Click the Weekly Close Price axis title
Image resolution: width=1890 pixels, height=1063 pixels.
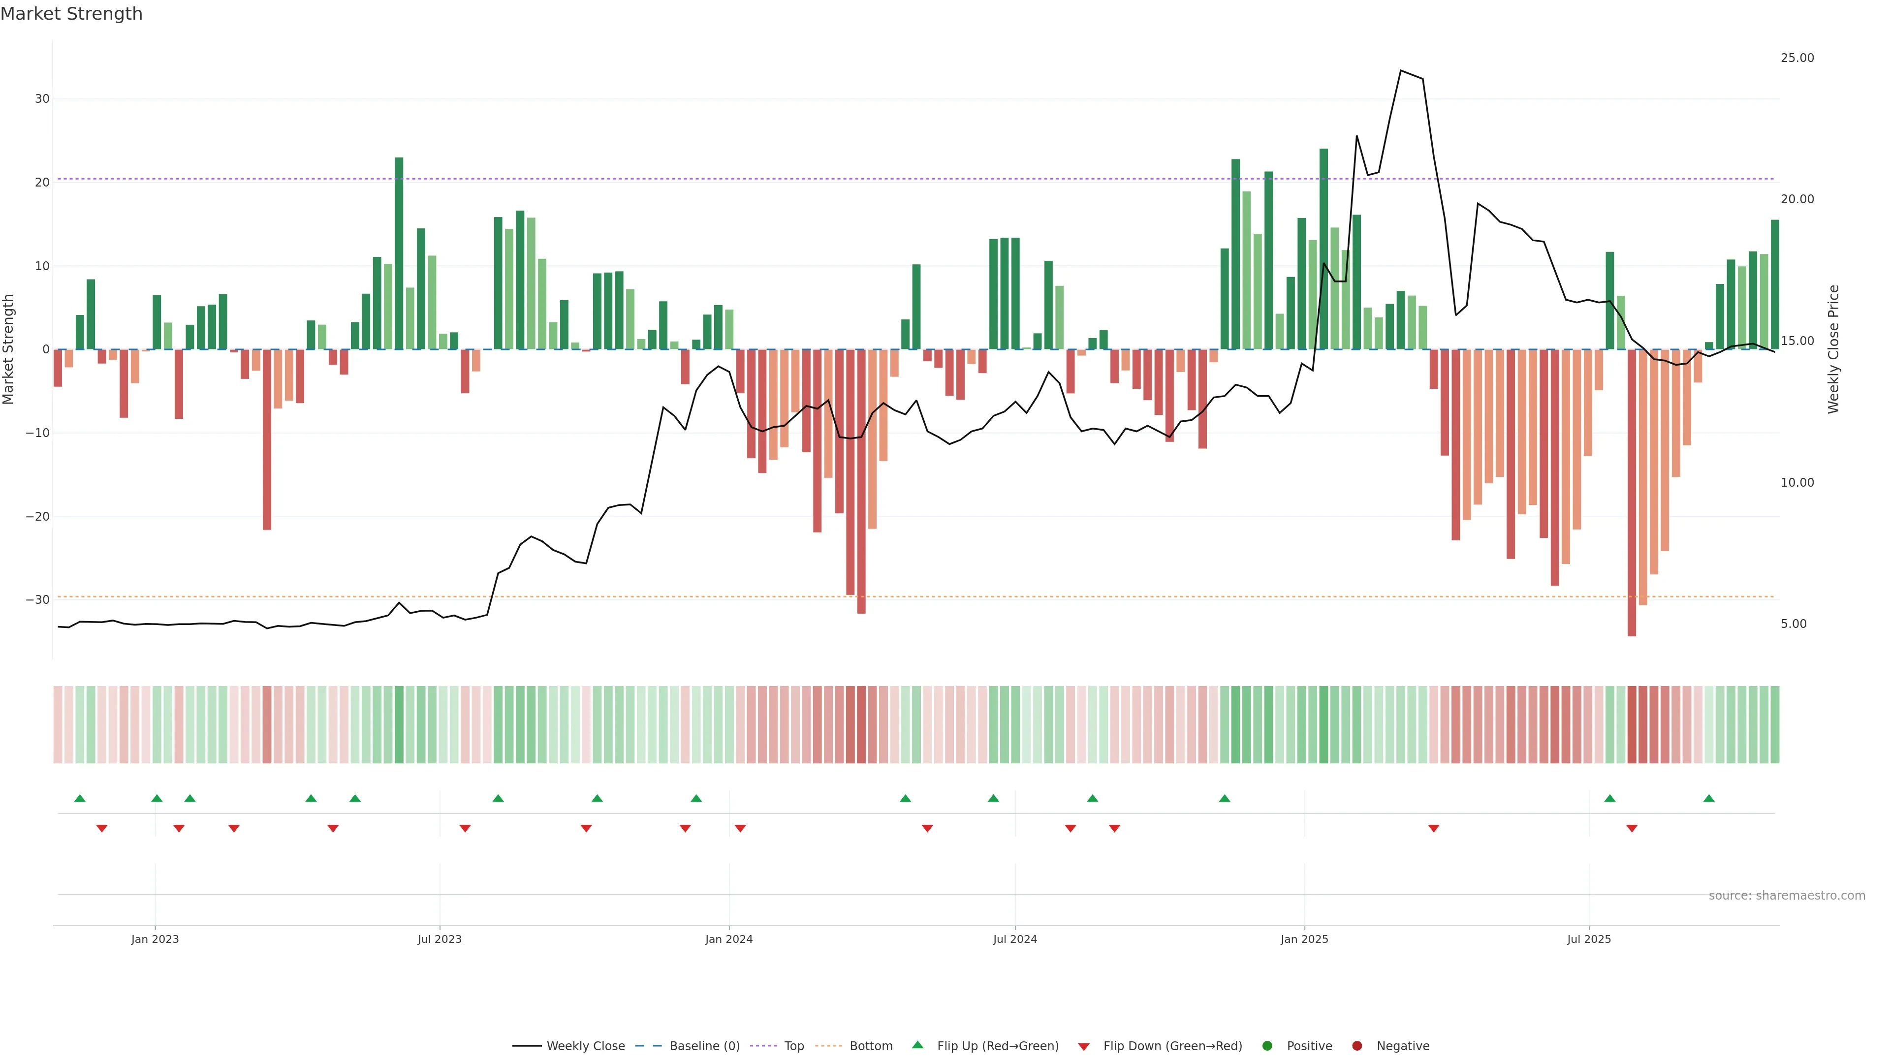[1833, 349]
